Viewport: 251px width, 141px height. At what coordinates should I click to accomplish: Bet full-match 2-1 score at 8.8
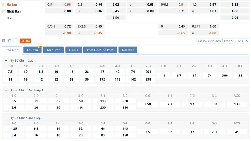(41, 72)
